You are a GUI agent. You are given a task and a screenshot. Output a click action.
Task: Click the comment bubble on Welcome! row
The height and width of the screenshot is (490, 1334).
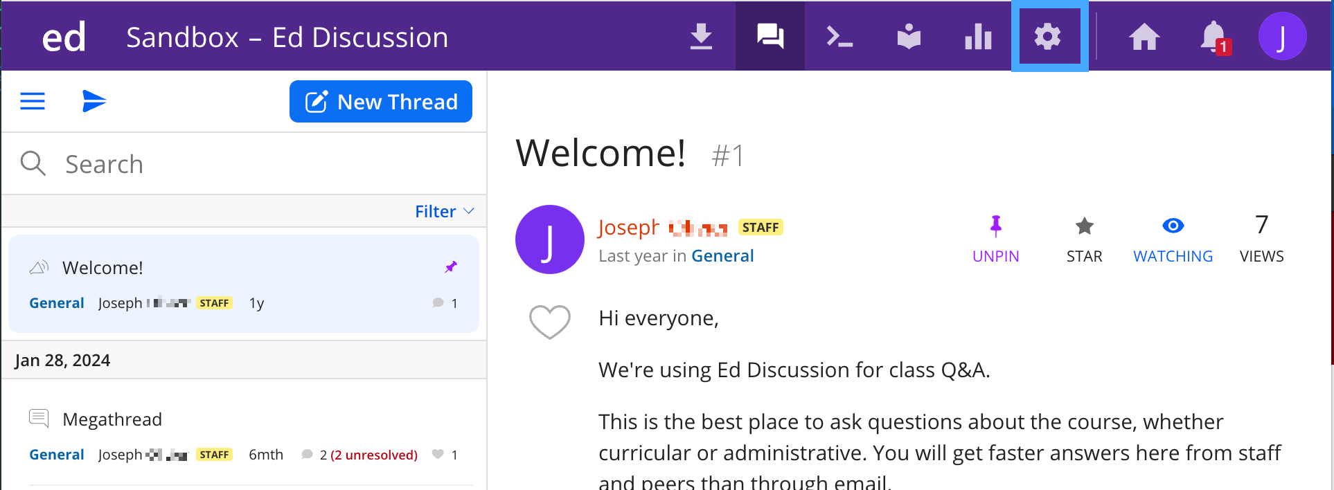click(x=438, y=302)
